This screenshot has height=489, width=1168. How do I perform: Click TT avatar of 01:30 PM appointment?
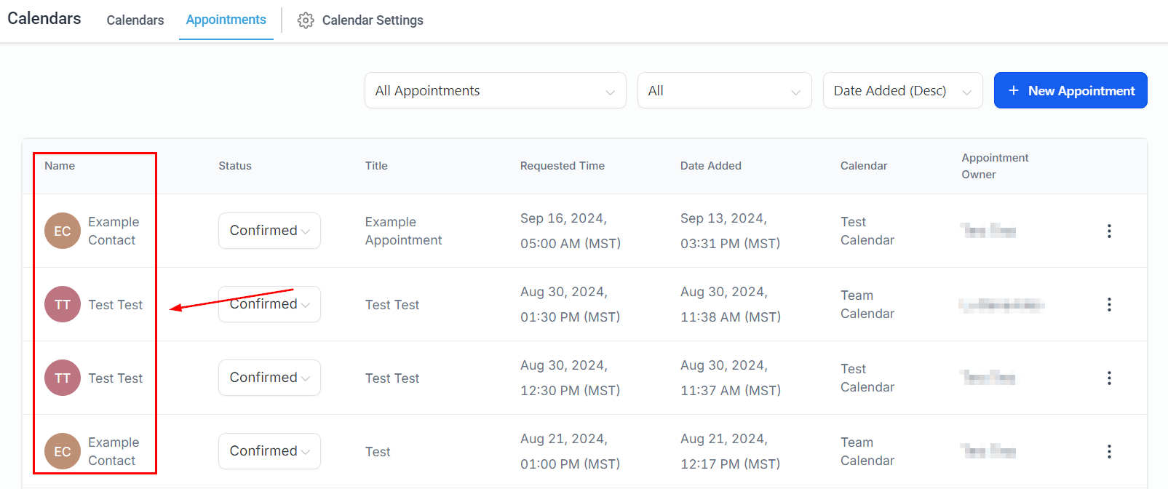coord(63,304)
